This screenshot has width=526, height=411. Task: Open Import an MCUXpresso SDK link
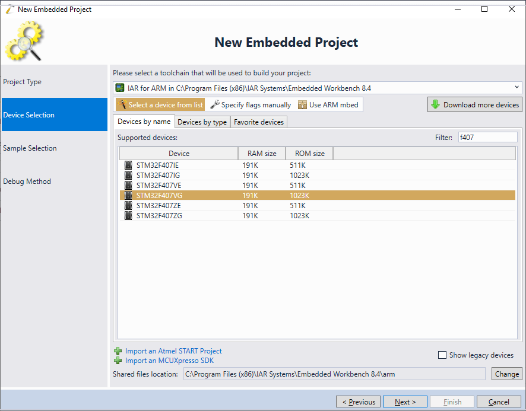click(x=169, y=361)
